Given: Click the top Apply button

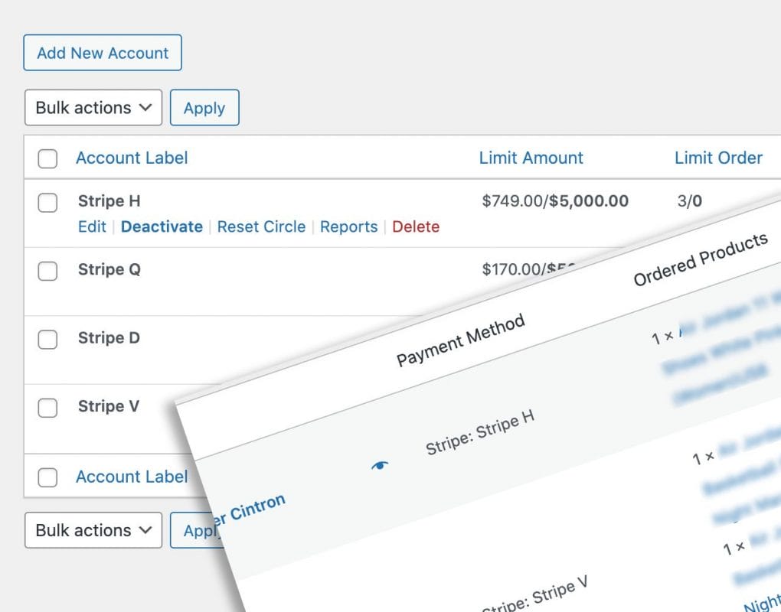Looking at the screenshot, I should pos(204,108).
